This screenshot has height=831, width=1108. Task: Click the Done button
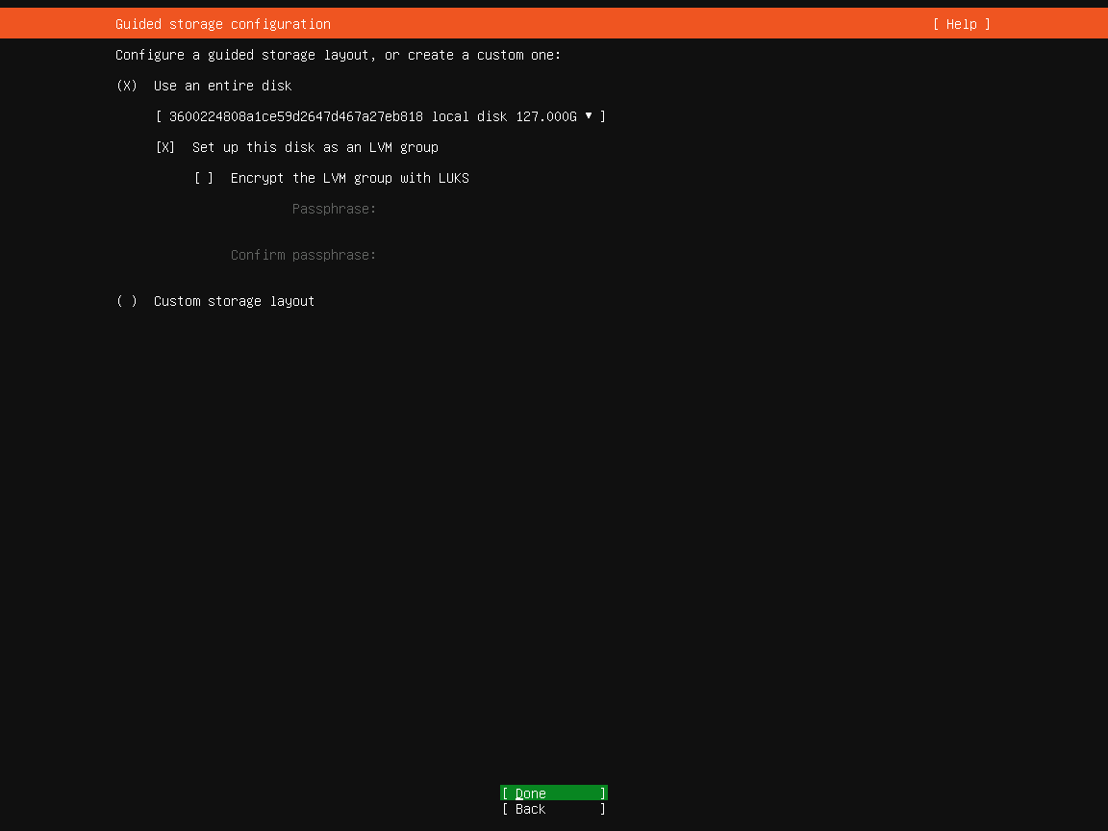554,793
